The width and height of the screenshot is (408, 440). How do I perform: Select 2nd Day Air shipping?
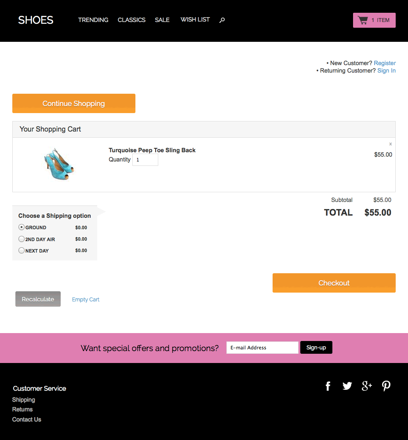click(x=22, y=239)
